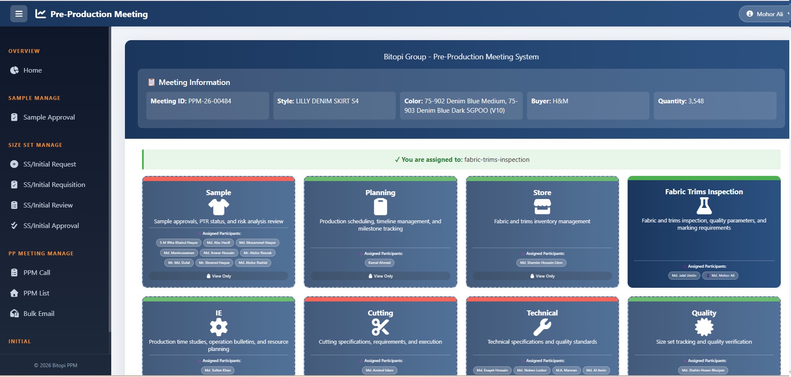The width and height of the screenshot is (791, 377).
Task: Click the SS/Initial Review list icon
Action: tap(14, 205)
